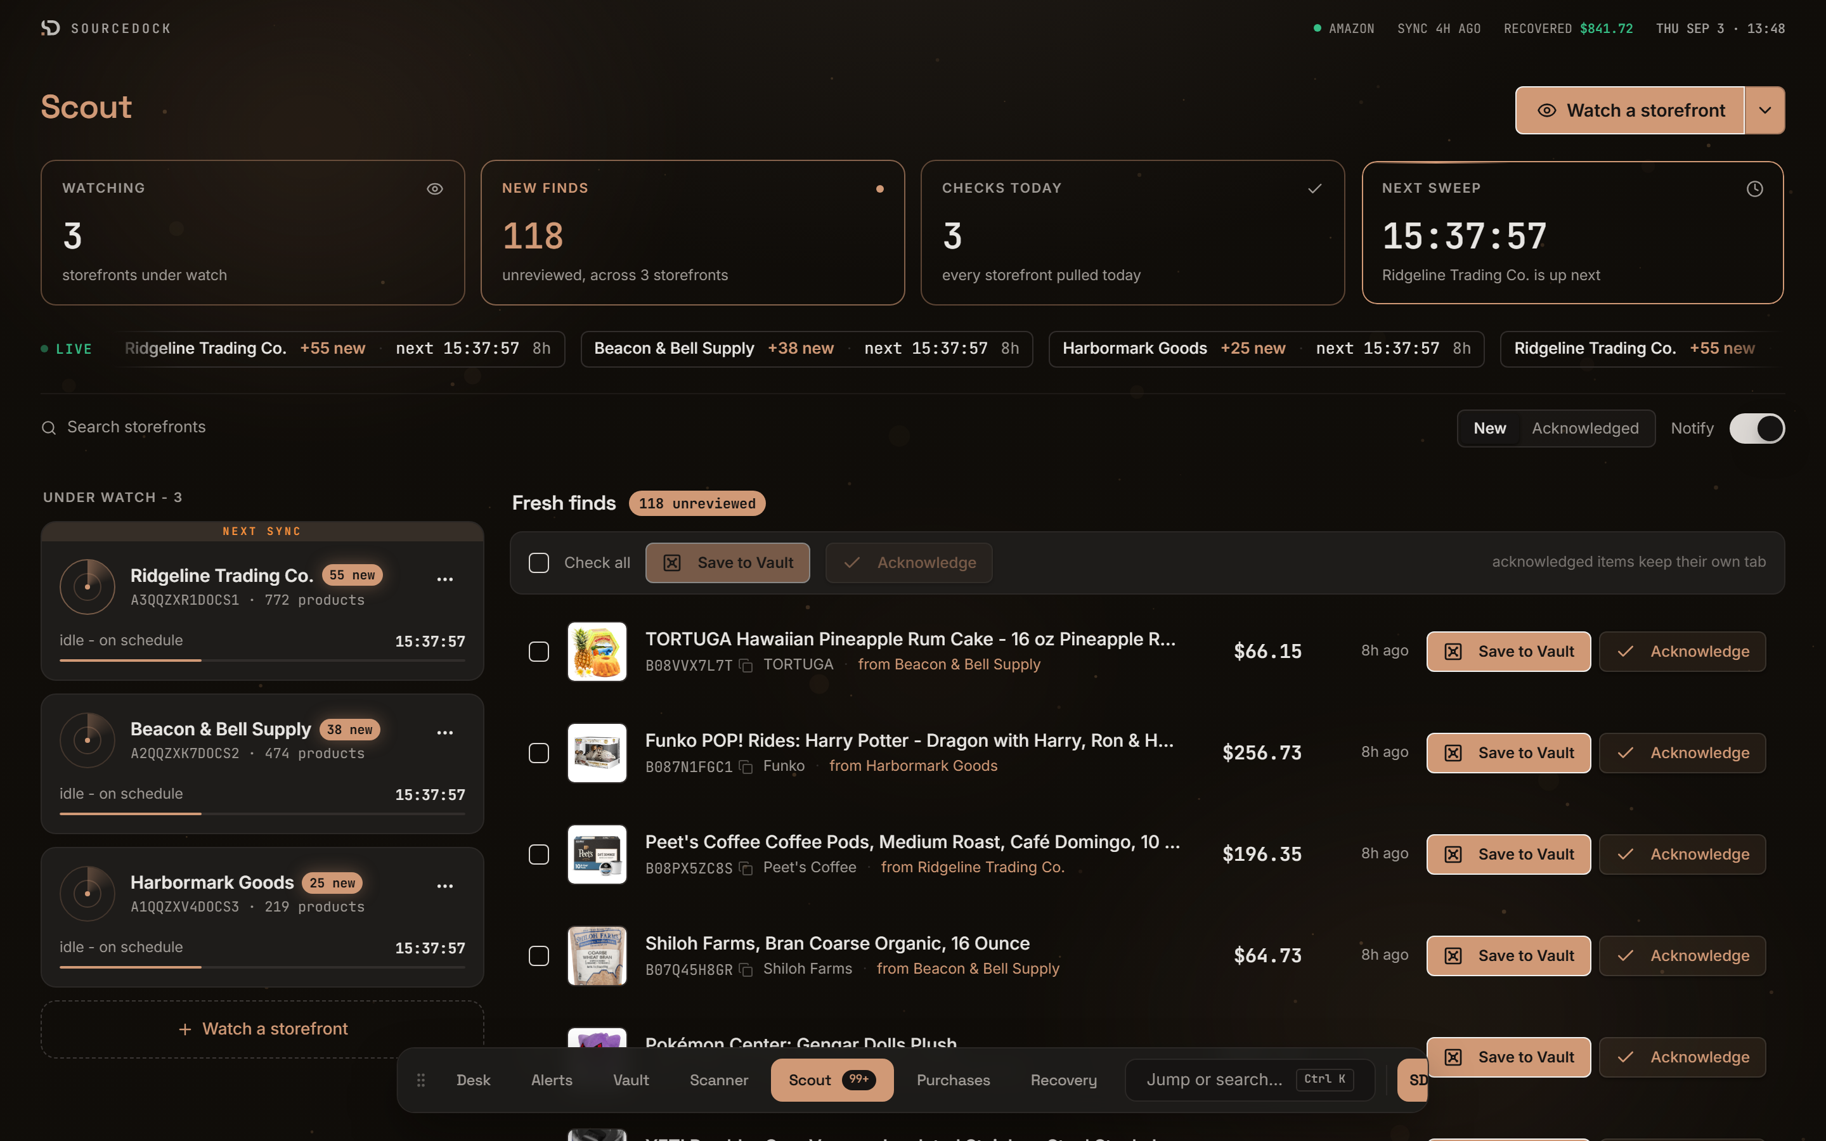Grab the dock drag handle icon
This screenshot has width=1826, height=1141.
[x=421, y=1080]
